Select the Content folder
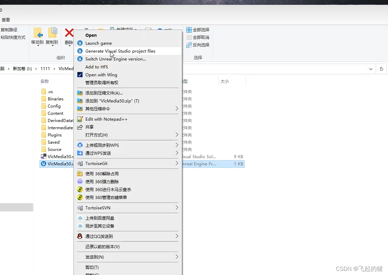The width and height of the screenshot is (388, 275). tap(56, 113)
